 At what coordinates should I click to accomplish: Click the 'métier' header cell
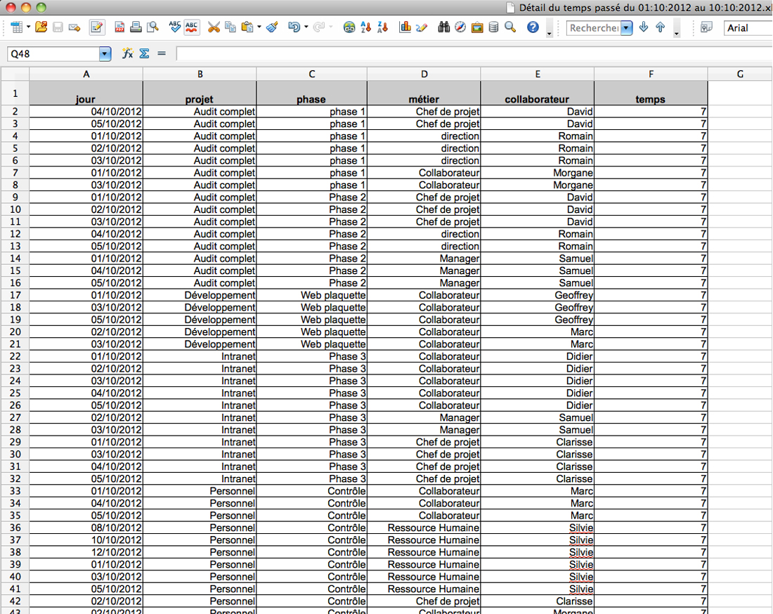pos(424,93)
